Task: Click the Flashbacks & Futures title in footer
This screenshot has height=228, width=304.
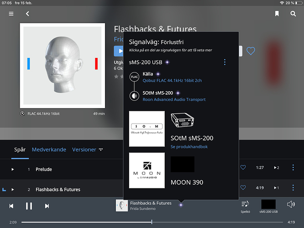Action: (151, 203)
